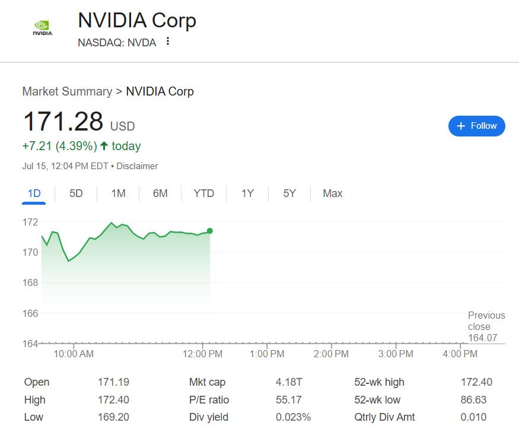Image resolution: width=519 pixels, height=429 pixels.
Task: Click the NVIDIA Corp title heading
Action: pos(137,20)
